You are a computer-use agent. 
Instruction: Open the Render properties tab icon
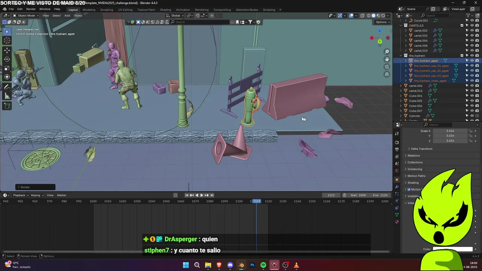point(397,142)
